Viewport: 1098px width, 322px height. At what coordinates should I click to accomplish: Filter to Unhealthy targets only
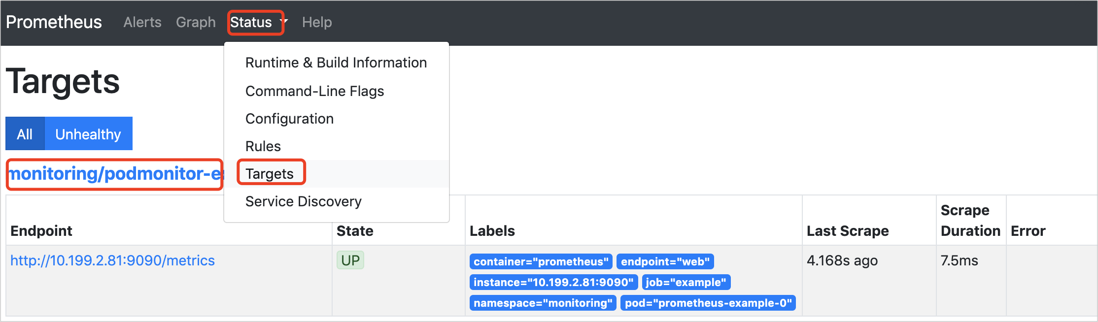click(88, 134)
